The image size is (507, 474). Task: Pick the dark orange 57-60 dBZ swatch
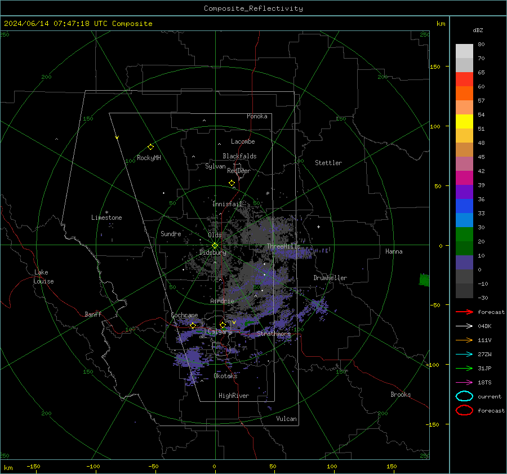coord(464,93)
